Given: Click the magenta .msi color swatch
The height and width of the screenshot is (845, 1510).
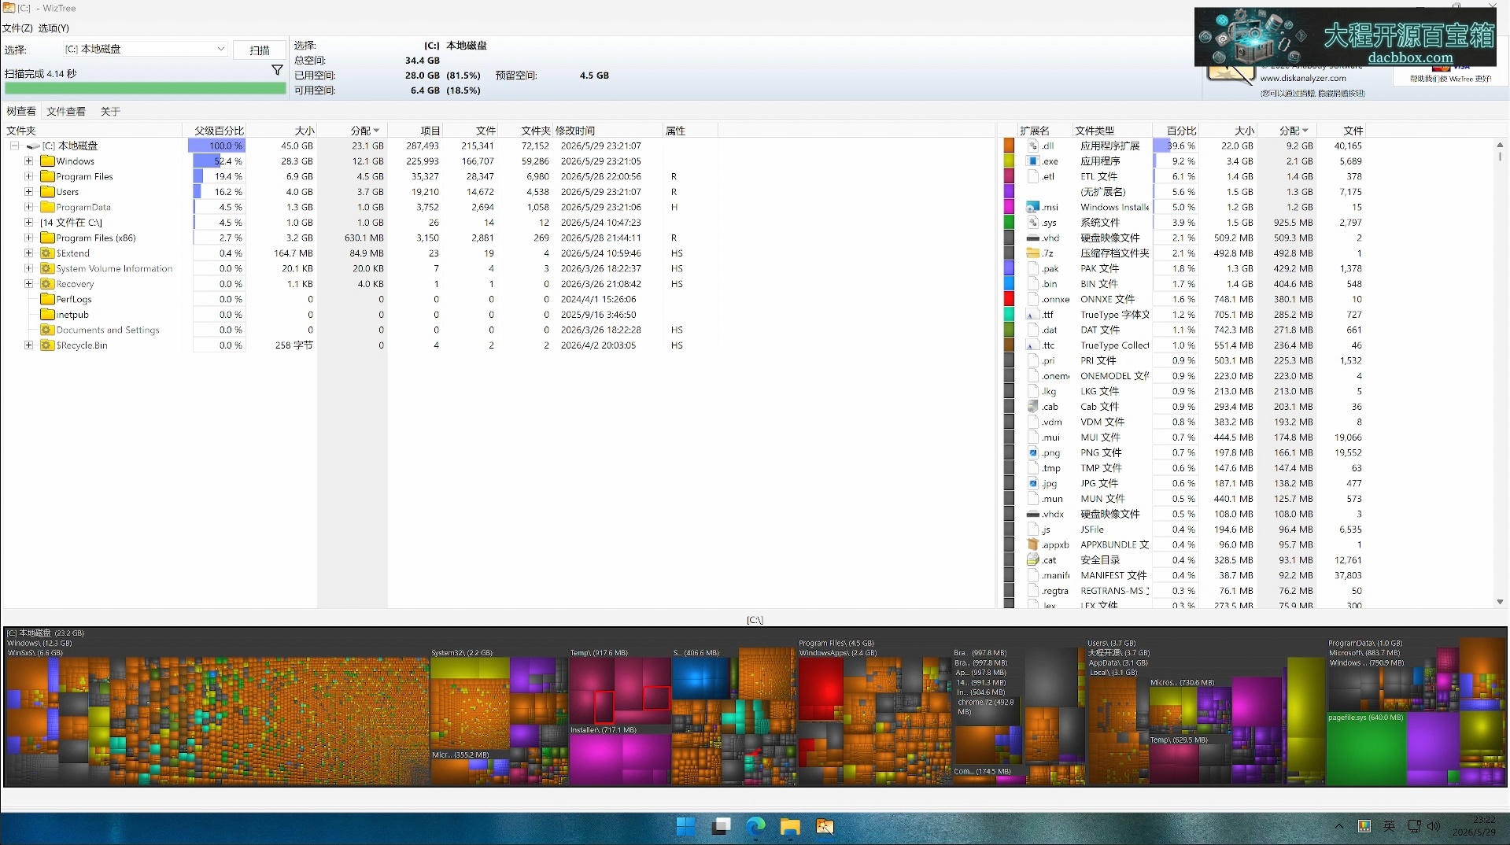Looking at the screenshot, I should [1009, 207].
